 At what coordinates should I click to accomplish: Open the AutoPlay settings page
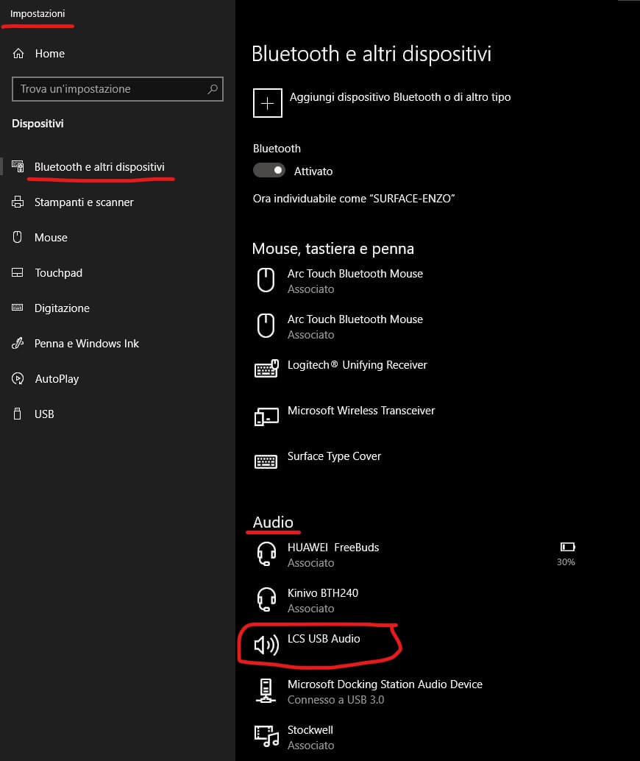tap(57, 379)
